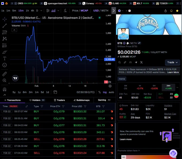Collapse the chart panel with the arrow

tap(114, 11)
